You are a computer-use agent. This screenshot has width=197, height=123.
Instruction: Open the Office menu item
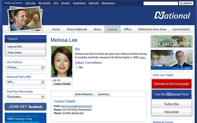point(128,29)
